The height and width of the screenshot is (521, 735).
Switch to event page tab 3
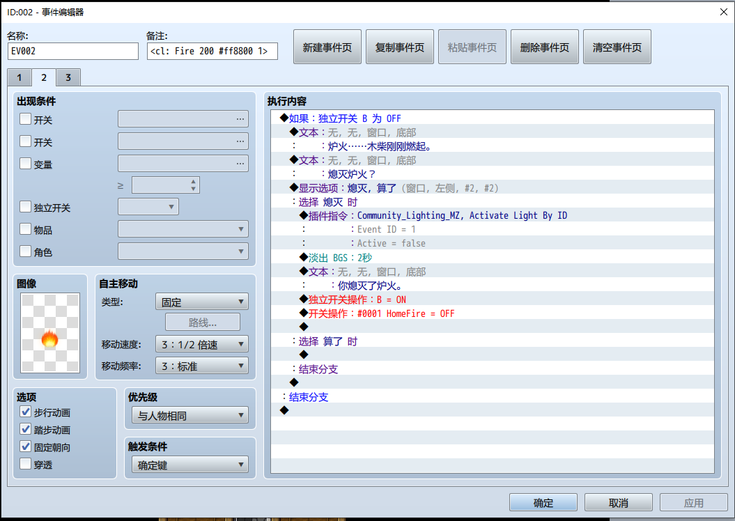68,77
